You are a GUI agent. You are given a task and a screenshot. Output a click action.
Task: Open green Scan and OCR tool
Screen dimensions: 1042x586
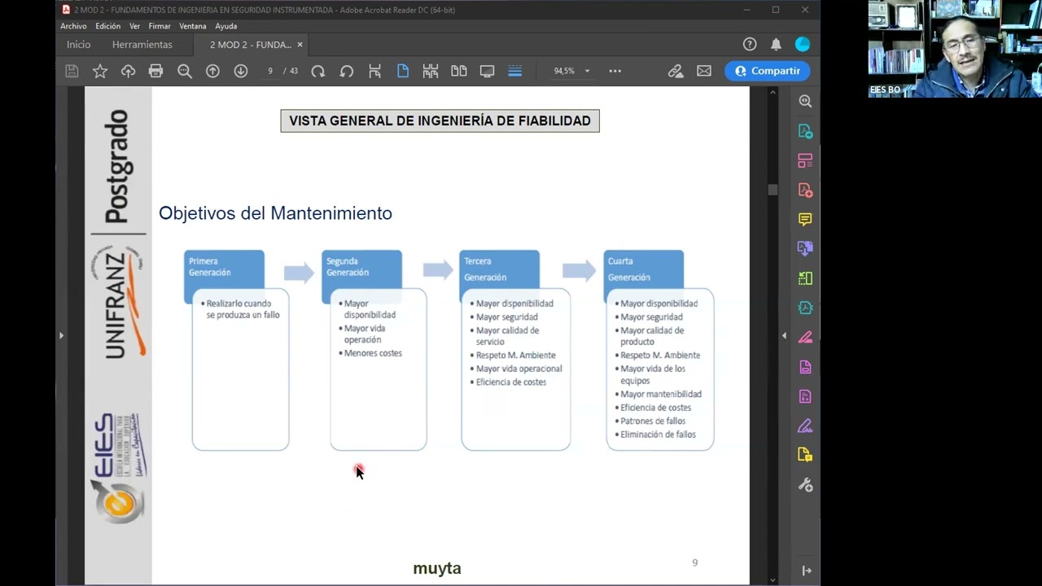(805, 278)
